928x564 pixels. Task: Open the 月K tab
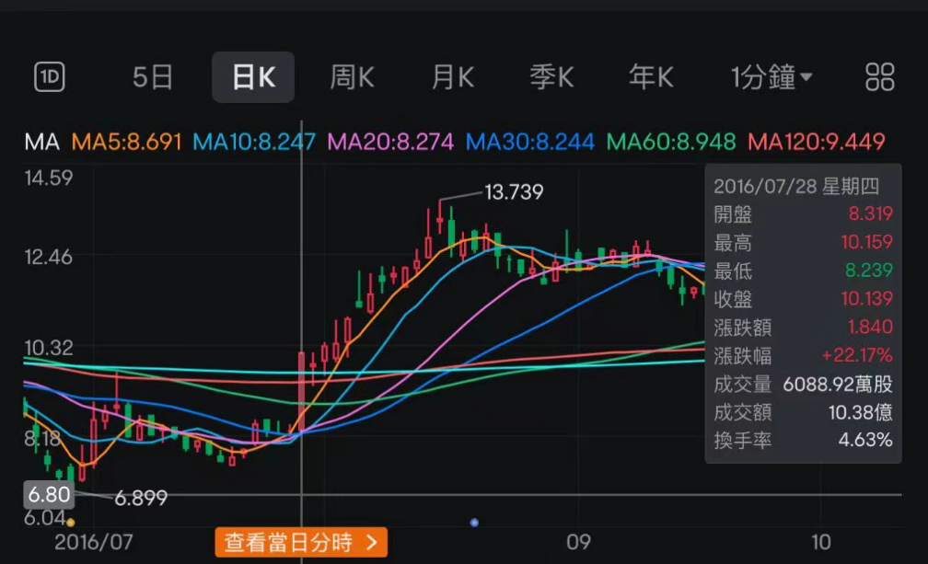[452, 77]
